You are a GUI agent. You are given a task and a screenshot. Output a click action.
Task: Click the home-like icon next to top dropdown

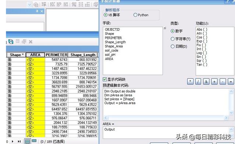point(36,5)
